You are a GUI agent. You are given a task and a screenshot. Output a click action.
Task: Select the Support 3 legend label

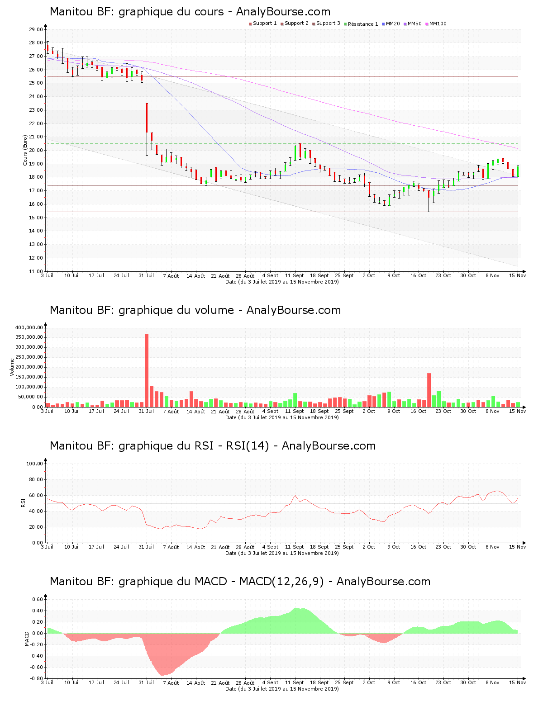[x=328, y=24]
